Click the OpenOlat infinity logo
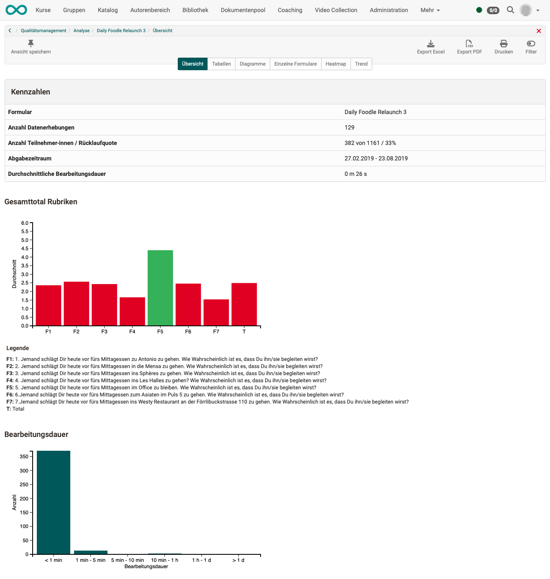This screenshot has height=579, width=550. point(16,10)
